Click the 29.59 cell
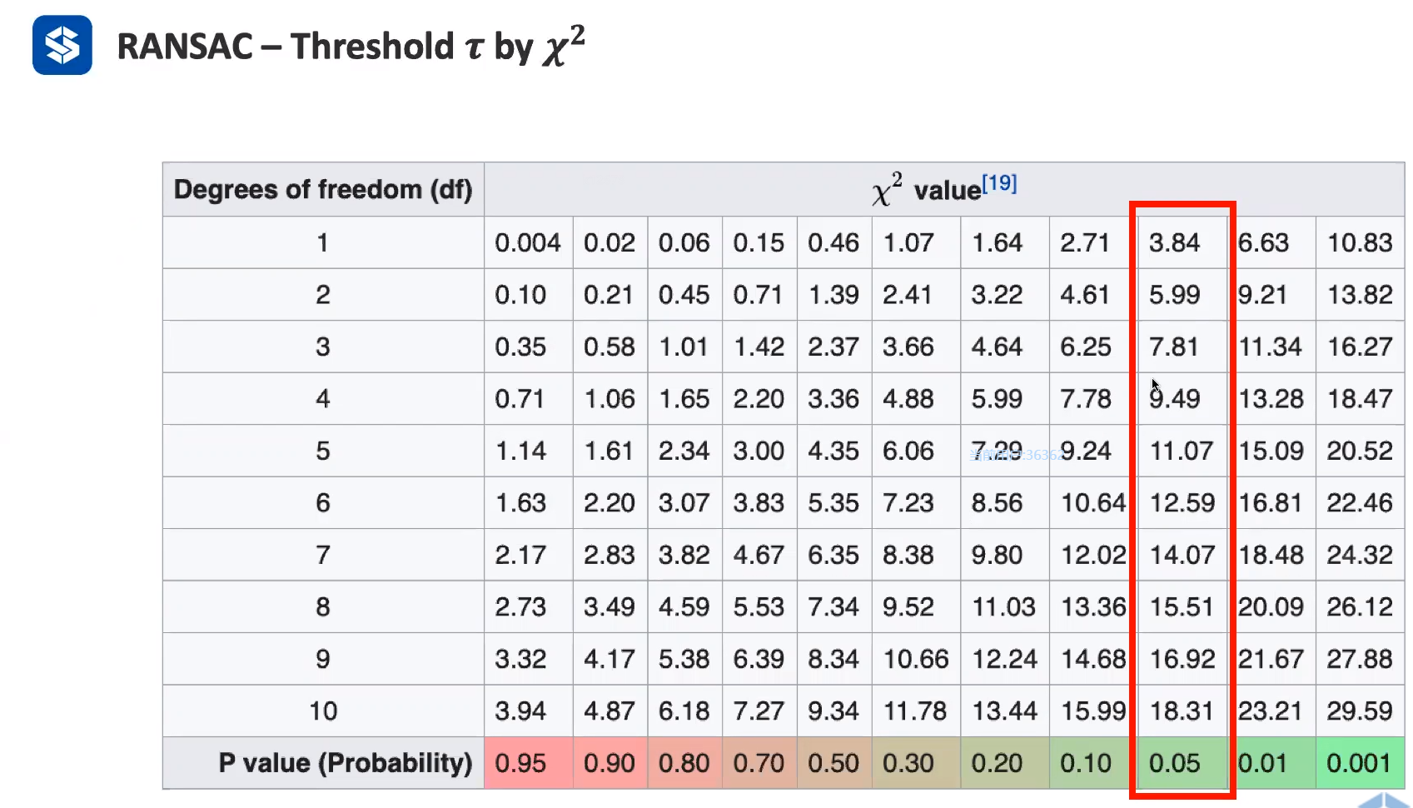Screen dimensions: 1413x808 pos(1360,711)
